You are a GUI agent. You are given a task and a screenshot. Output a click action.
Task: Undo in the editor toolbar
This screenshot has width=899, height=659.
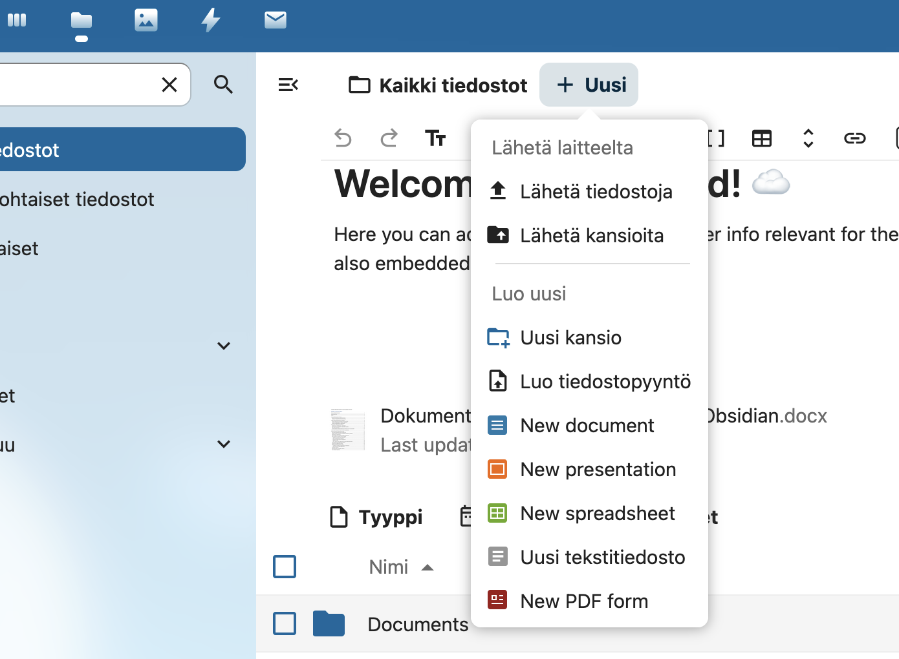point(343,138)
